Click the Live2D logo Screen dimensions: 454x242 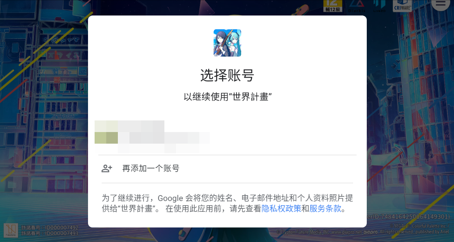pyautogui.click(x=379, y=6)
